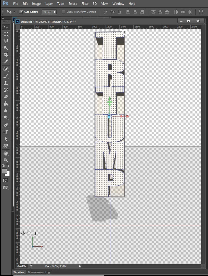Change the screen mode

tap(6, 187)
